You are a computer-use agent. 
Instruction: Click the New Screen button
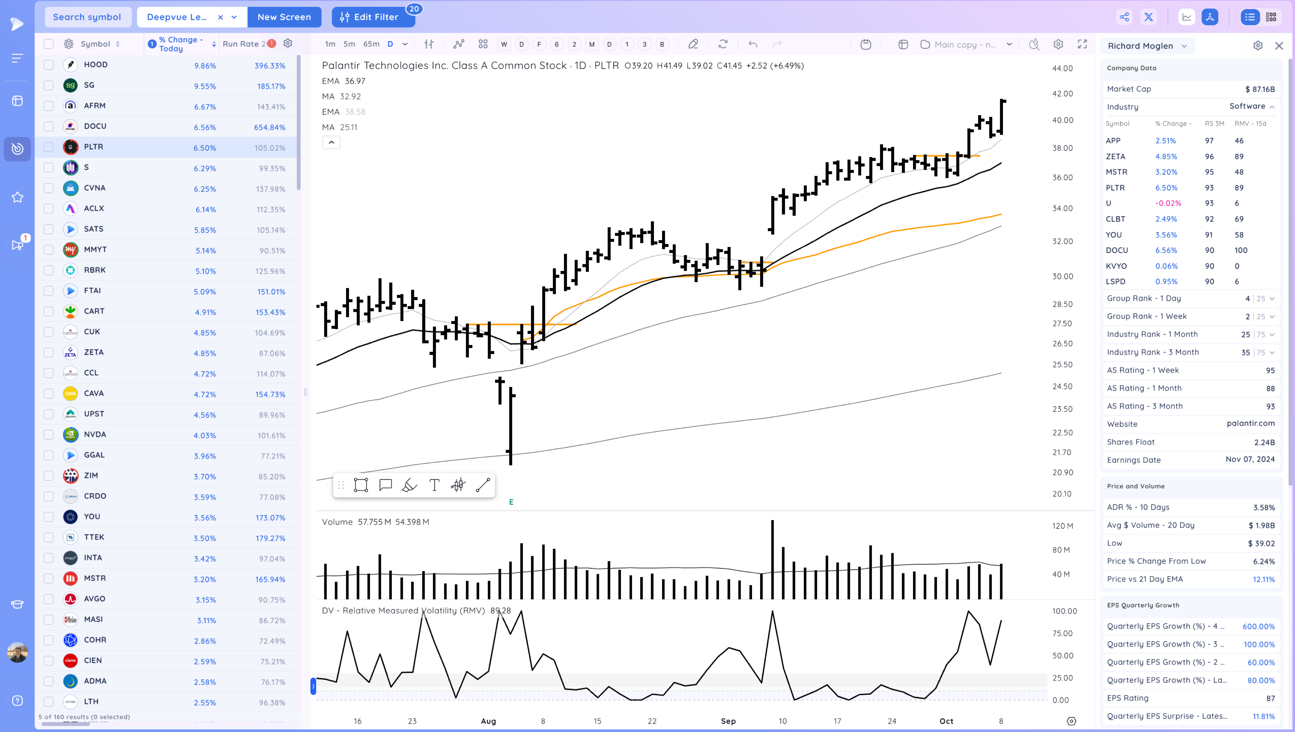284,17
